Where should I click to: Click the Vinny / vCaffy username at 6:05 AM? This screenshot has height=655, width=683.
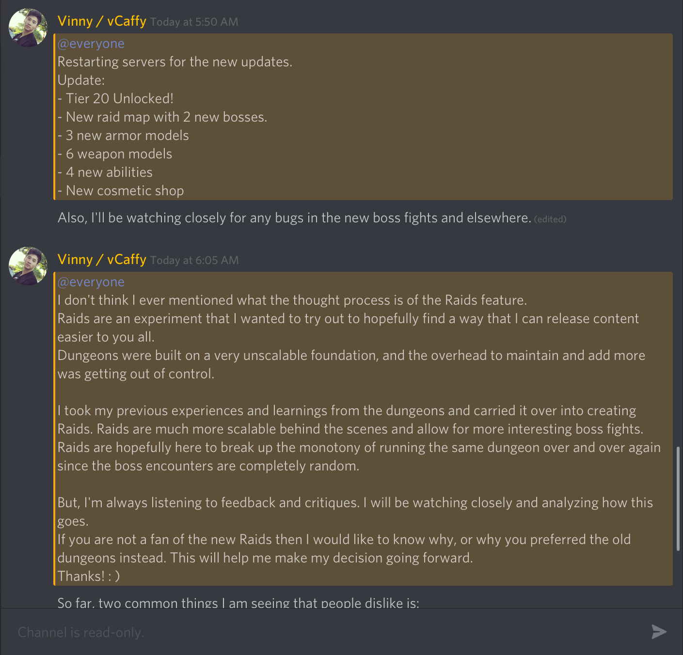102,260
